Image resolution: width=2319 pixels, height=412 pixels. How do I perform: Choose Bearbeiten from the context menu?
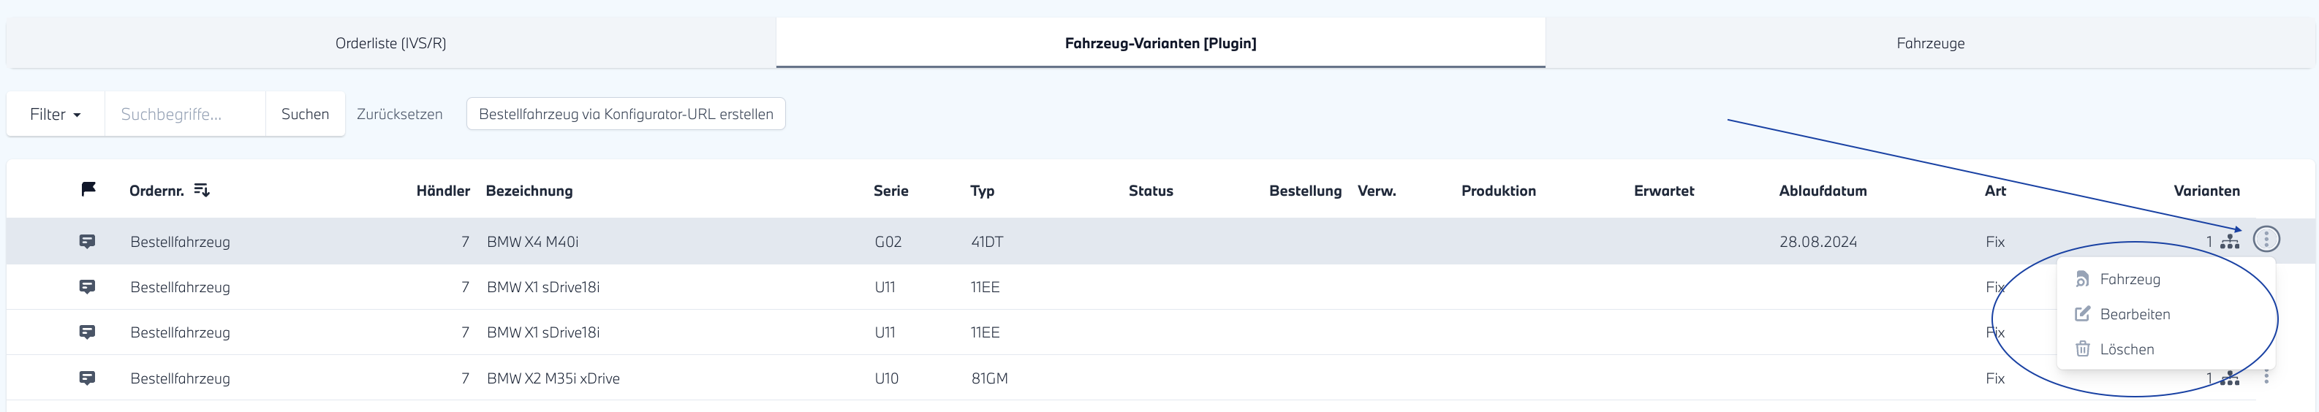click(x=2135, y=314)
